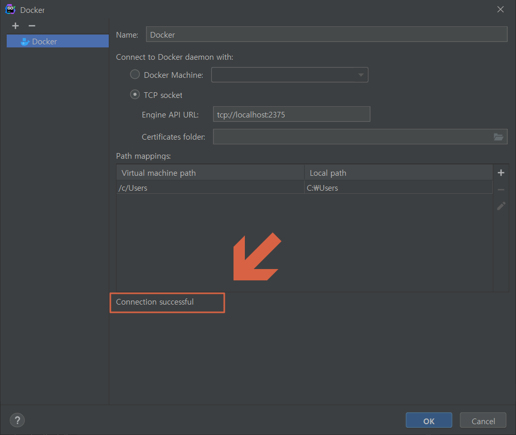516x435 pixels.
Task: Edit the selected path mapping
Action: pyautogui.click(x=501, y=206)
